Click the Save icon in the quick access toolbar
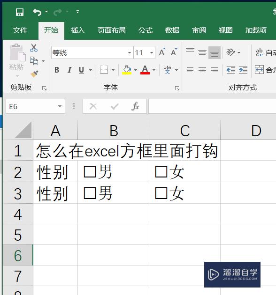 (20, 12)
